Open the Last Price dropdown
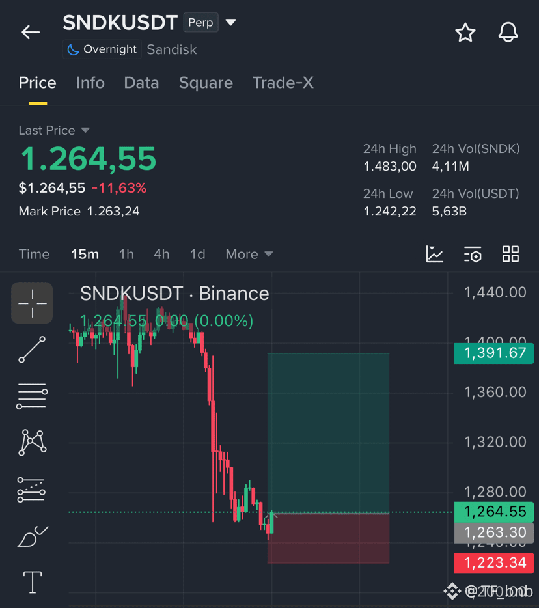This screenshot has width=539, height=608. [x=54, y=130]
